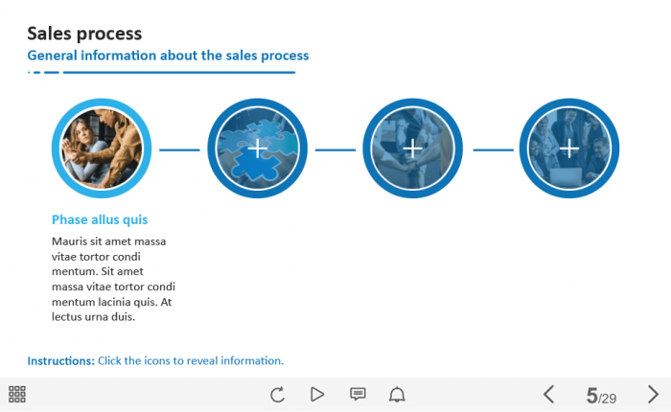Expand the fourth circle showing business team
This screenshot has width=671, height=412.
pyautogui.click(x=568, y=149)
